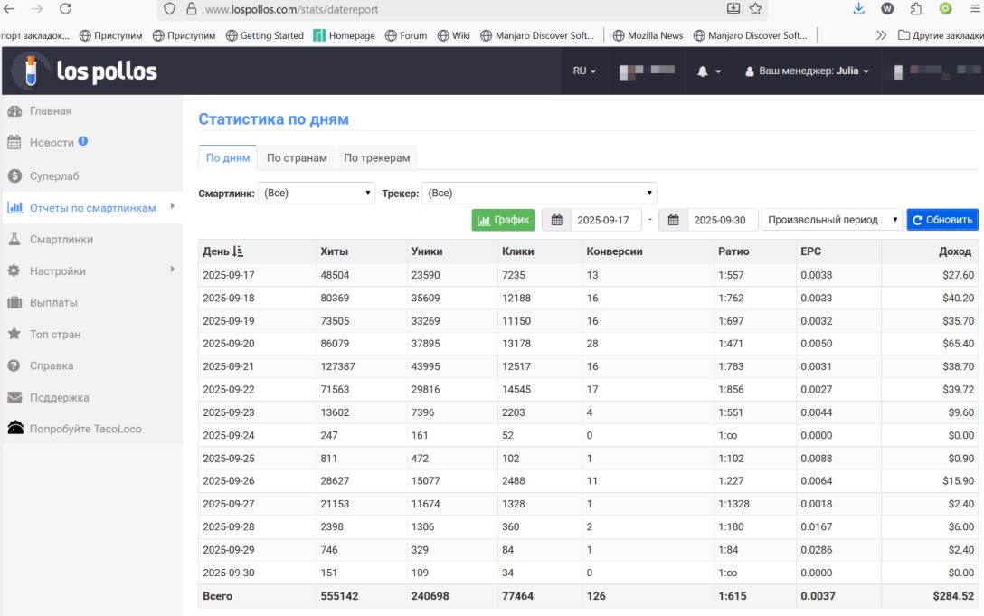Click the start date field 2025-09-17
984x616 pixels.
click(606, 220)
